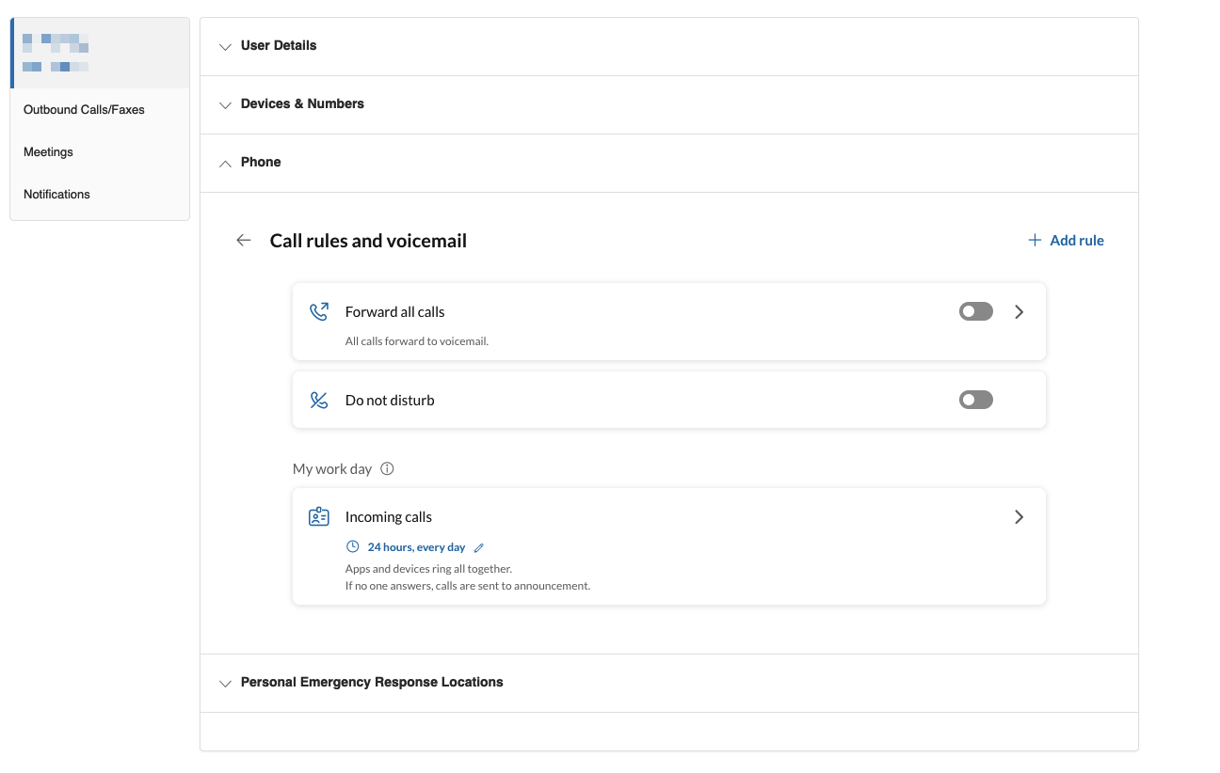Image resolution: width=1220 pixels, height=773 pixels.
Task: Toggle the Forward all calls switch
Action: pos(975,312)
